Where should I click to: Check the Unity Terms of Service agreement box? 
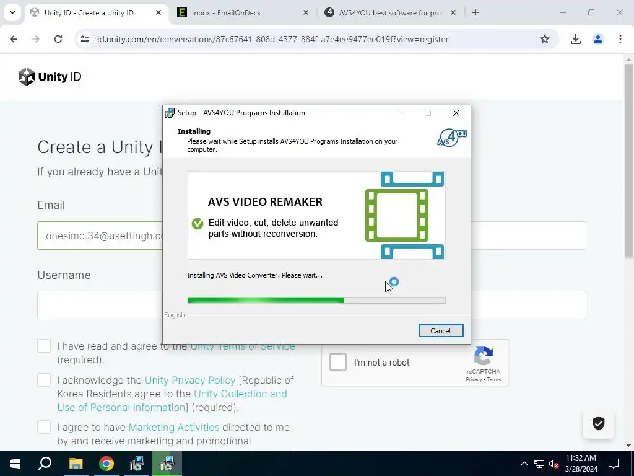(44, 346)
